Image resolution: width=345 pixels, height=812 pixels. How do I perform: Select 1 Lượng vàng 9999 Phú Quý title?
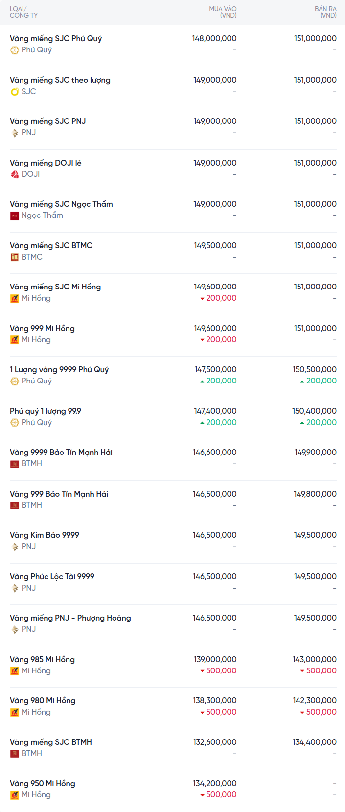pyautogui.click(x=59, y=370)
